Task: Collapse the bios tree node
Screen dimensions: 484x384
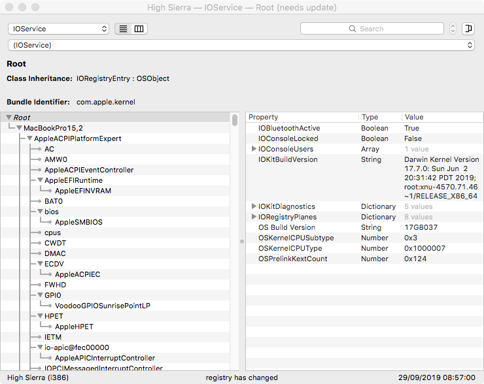Action: (40, 212)
